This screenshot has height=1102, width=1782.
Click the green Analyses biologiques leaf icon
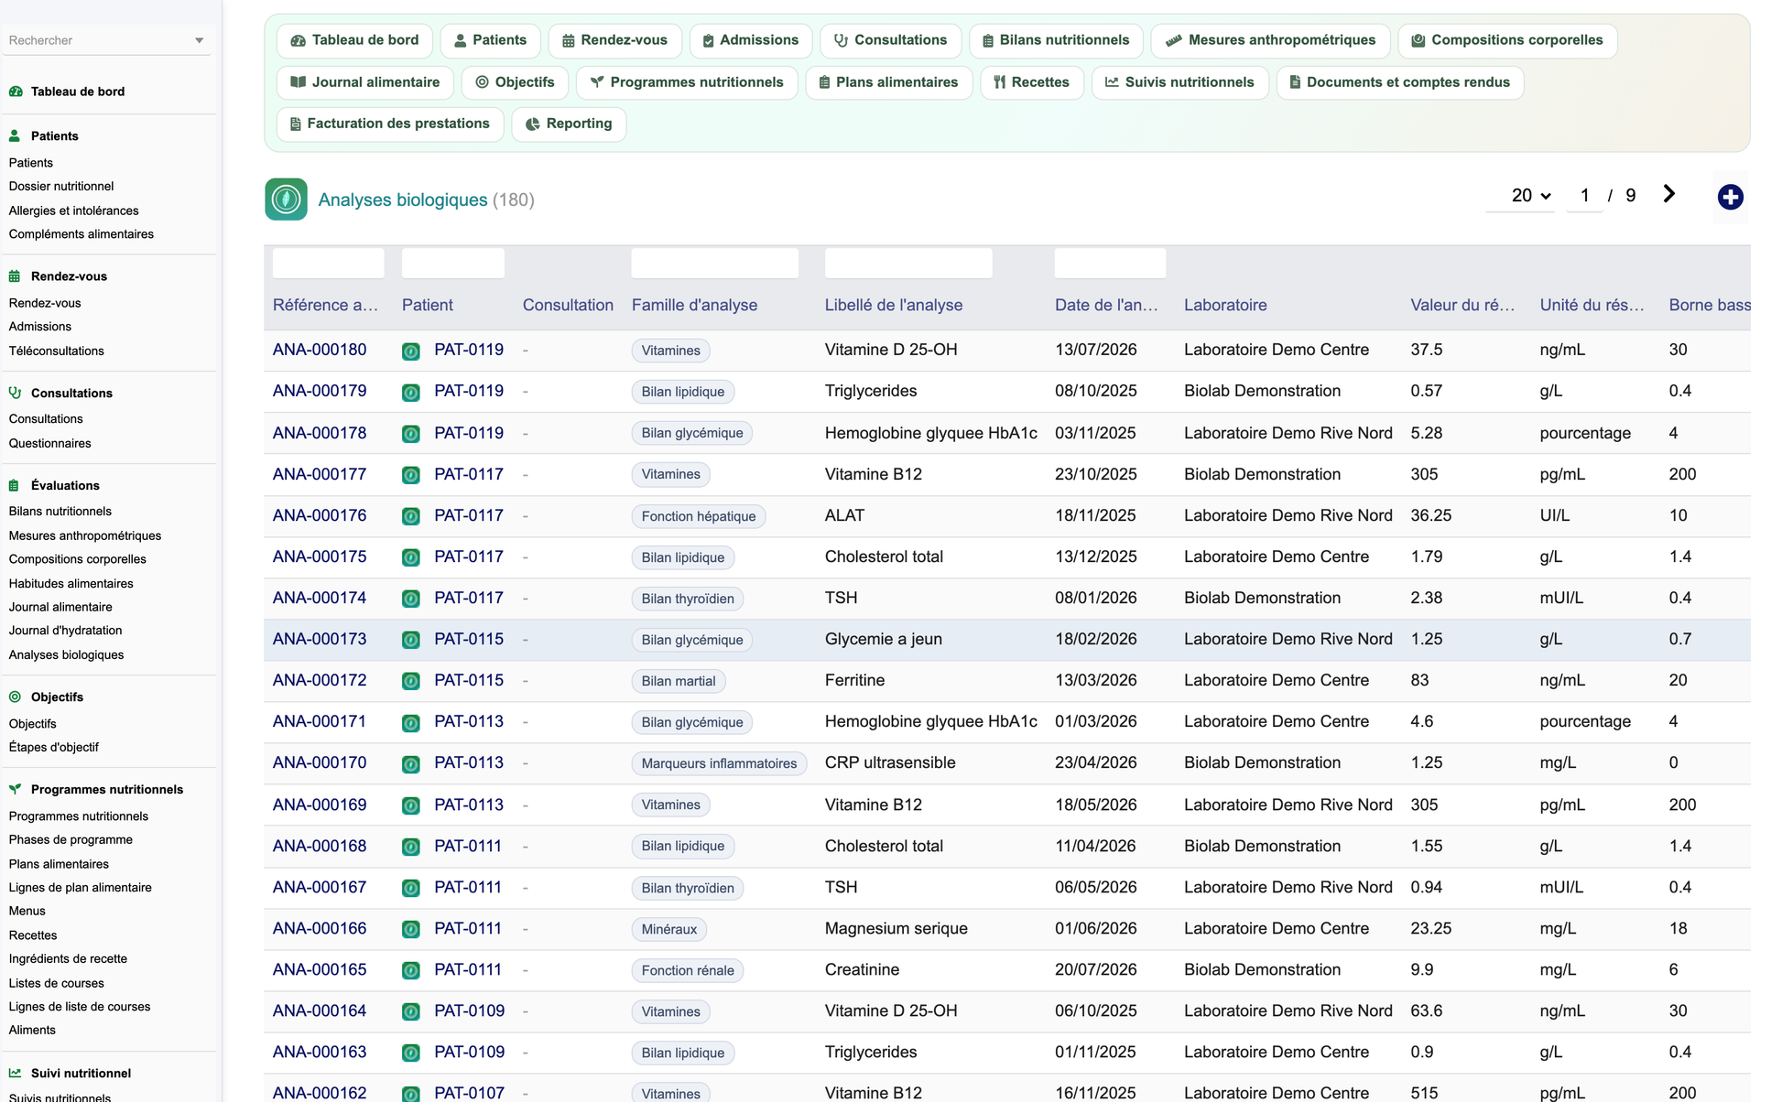pyautogui.click(x=286, y=200)
